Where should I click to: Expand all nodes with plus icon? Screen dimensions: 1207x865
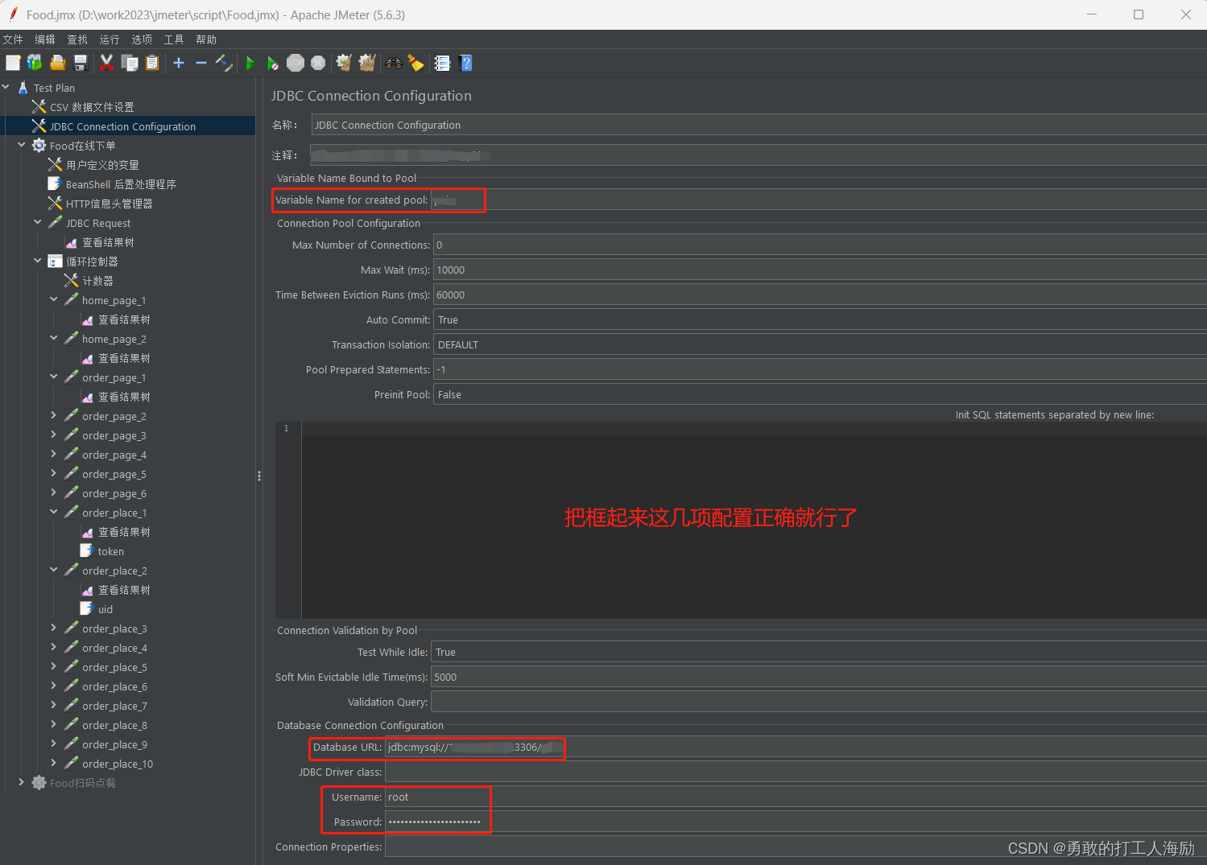point(179,63)
